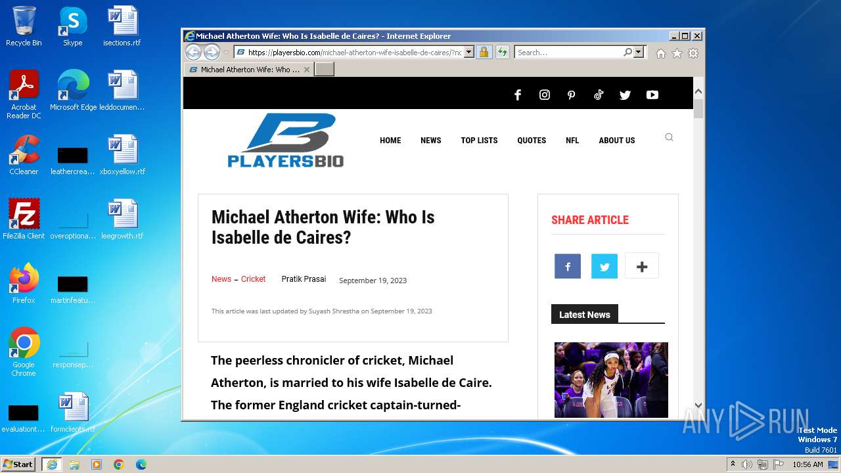Click the Windows Start button
The height and width of the screenshot is (473, 841).
pos(18,464)
